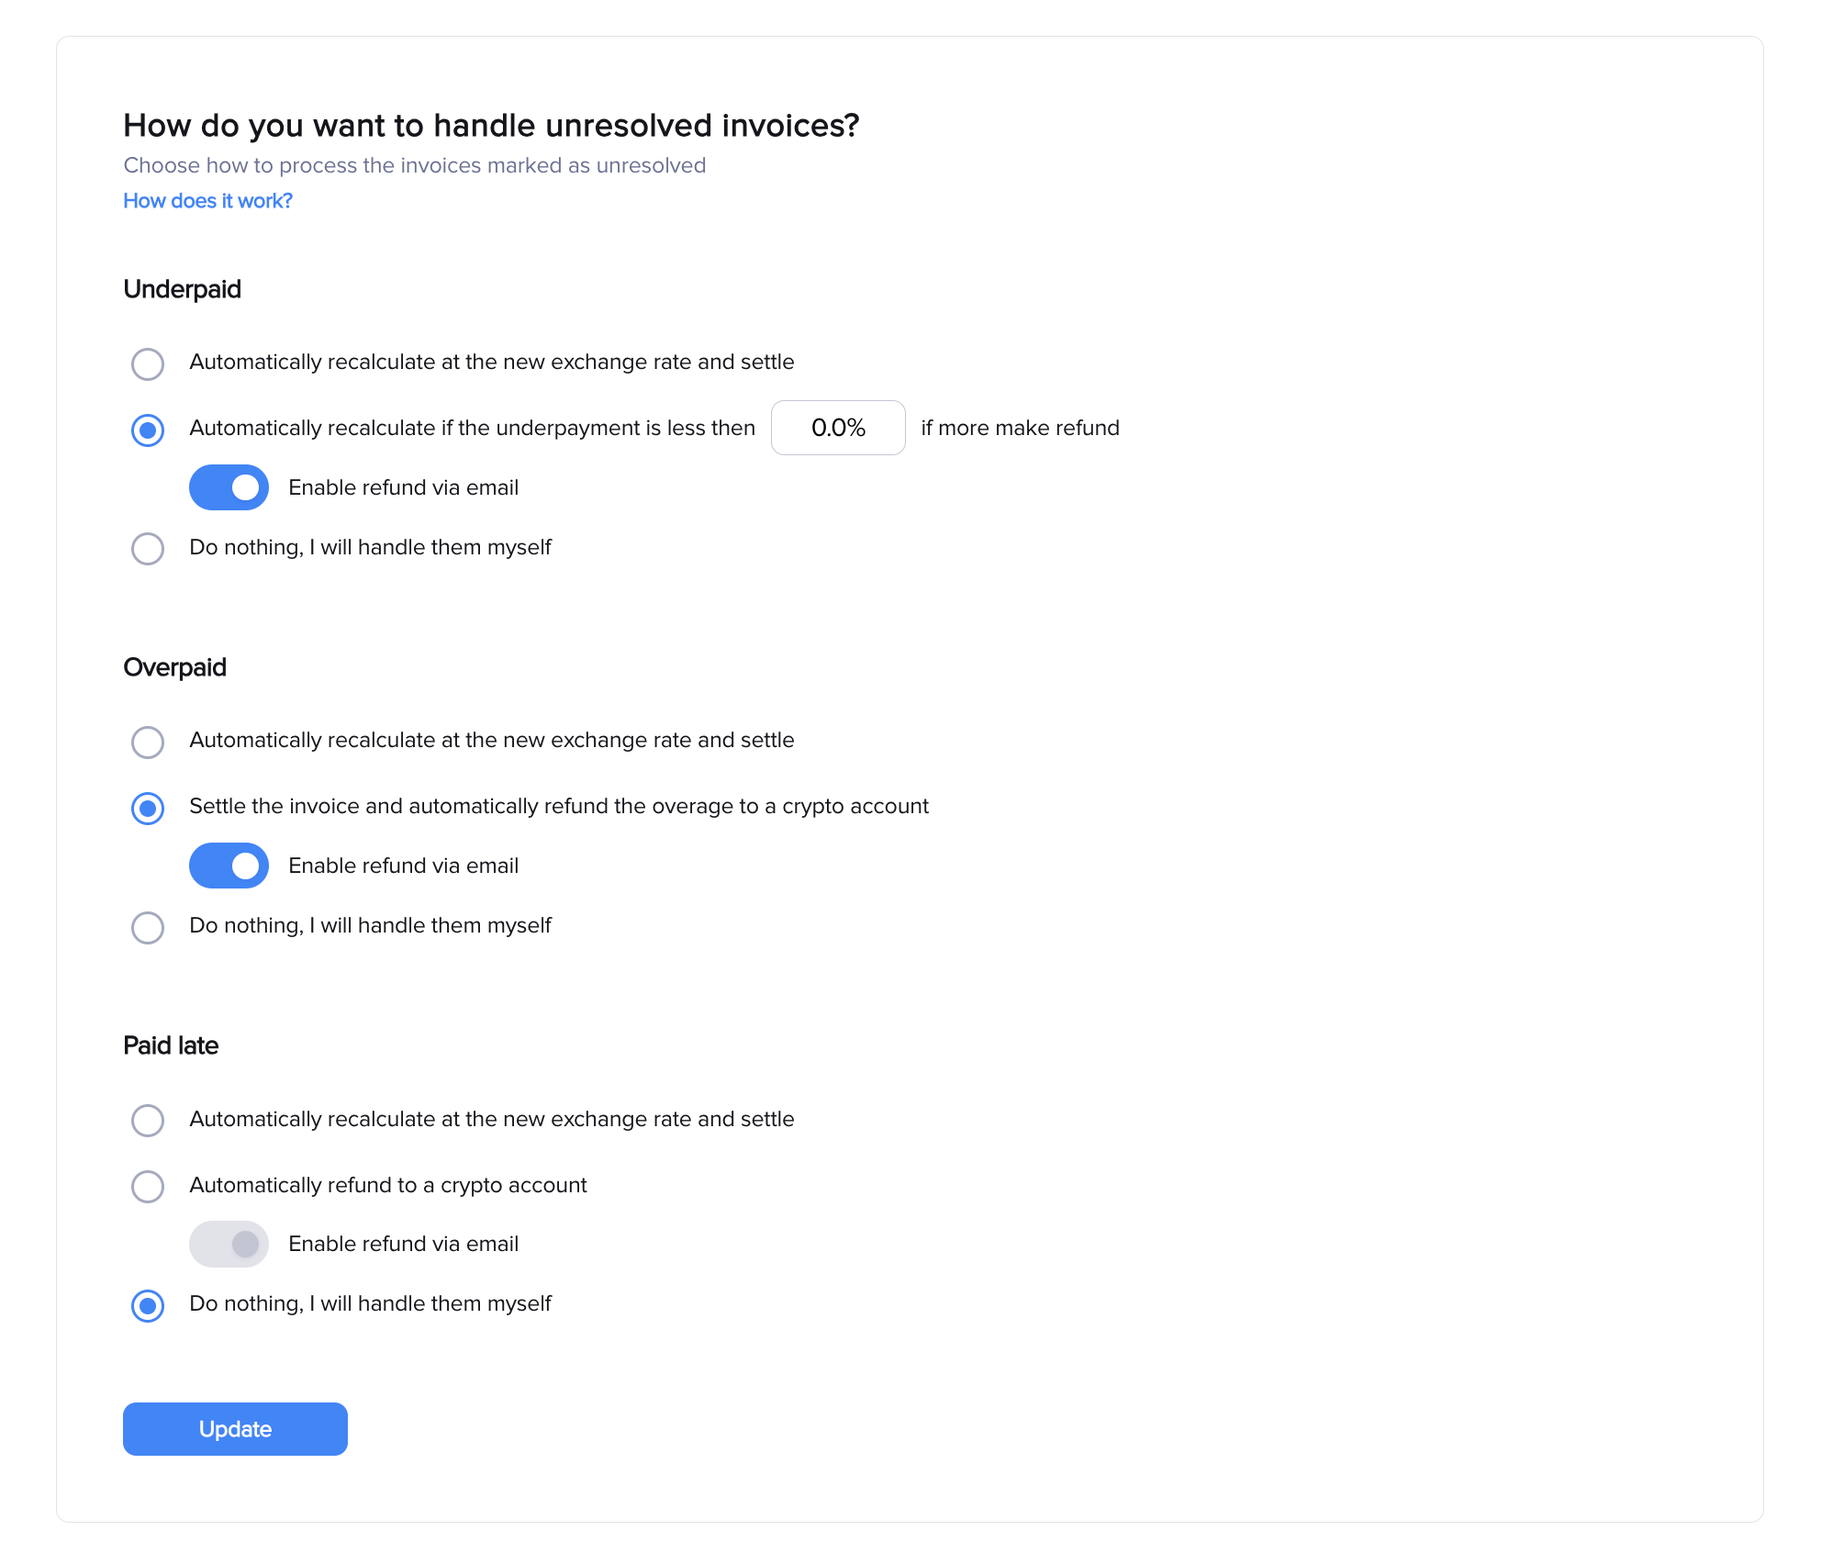
Task: Select Underpaid automatically recalculate and settle option
Action: (148, 363)
